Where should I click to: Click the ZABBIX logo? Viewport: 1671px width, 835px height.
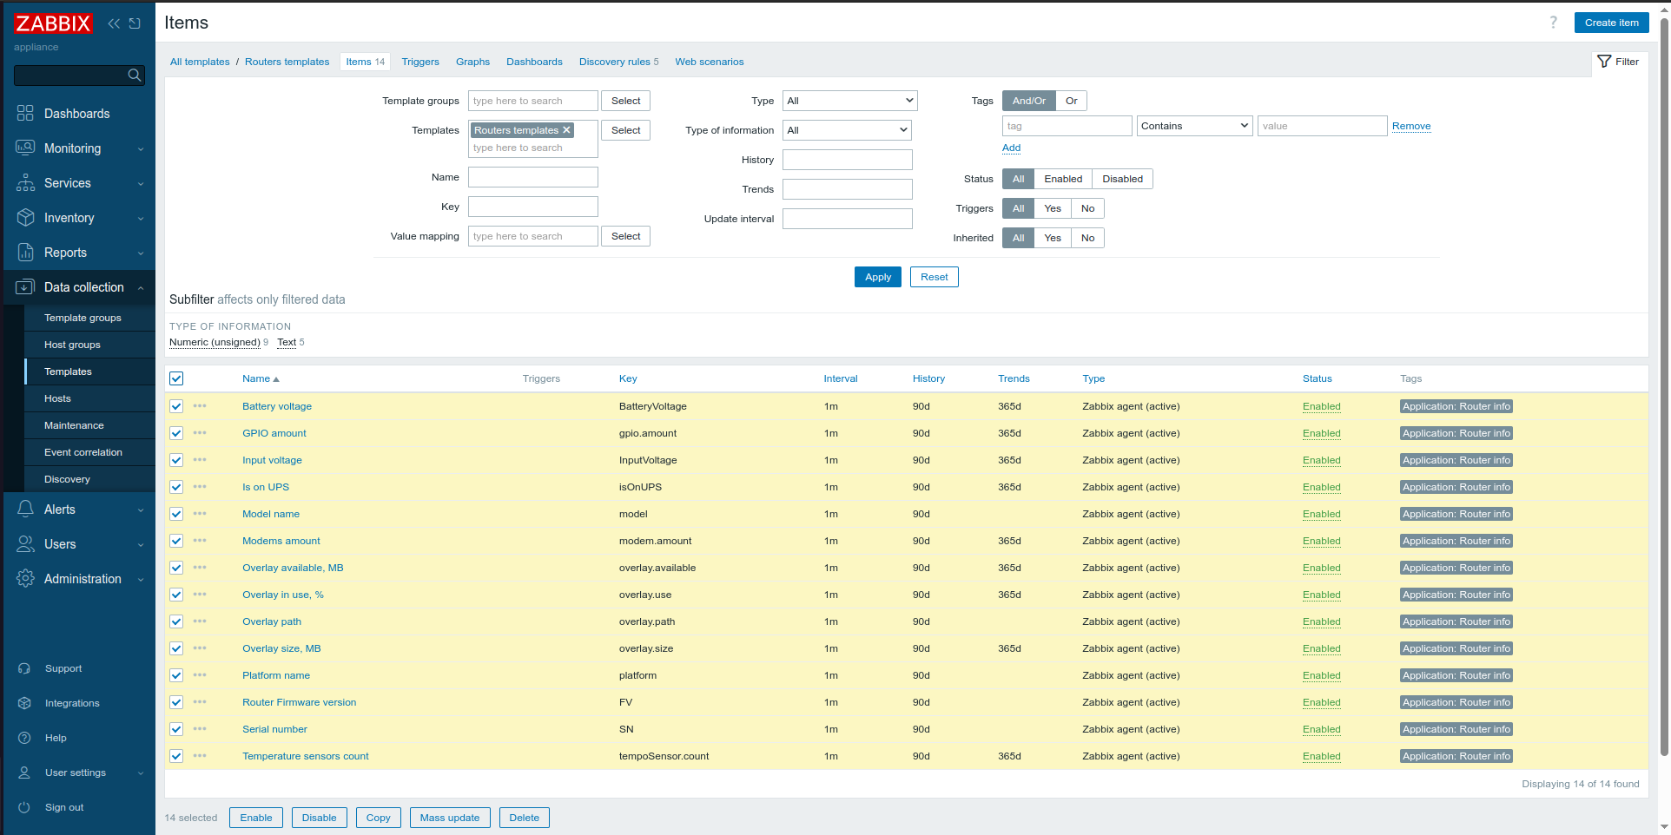click(54, 23)
